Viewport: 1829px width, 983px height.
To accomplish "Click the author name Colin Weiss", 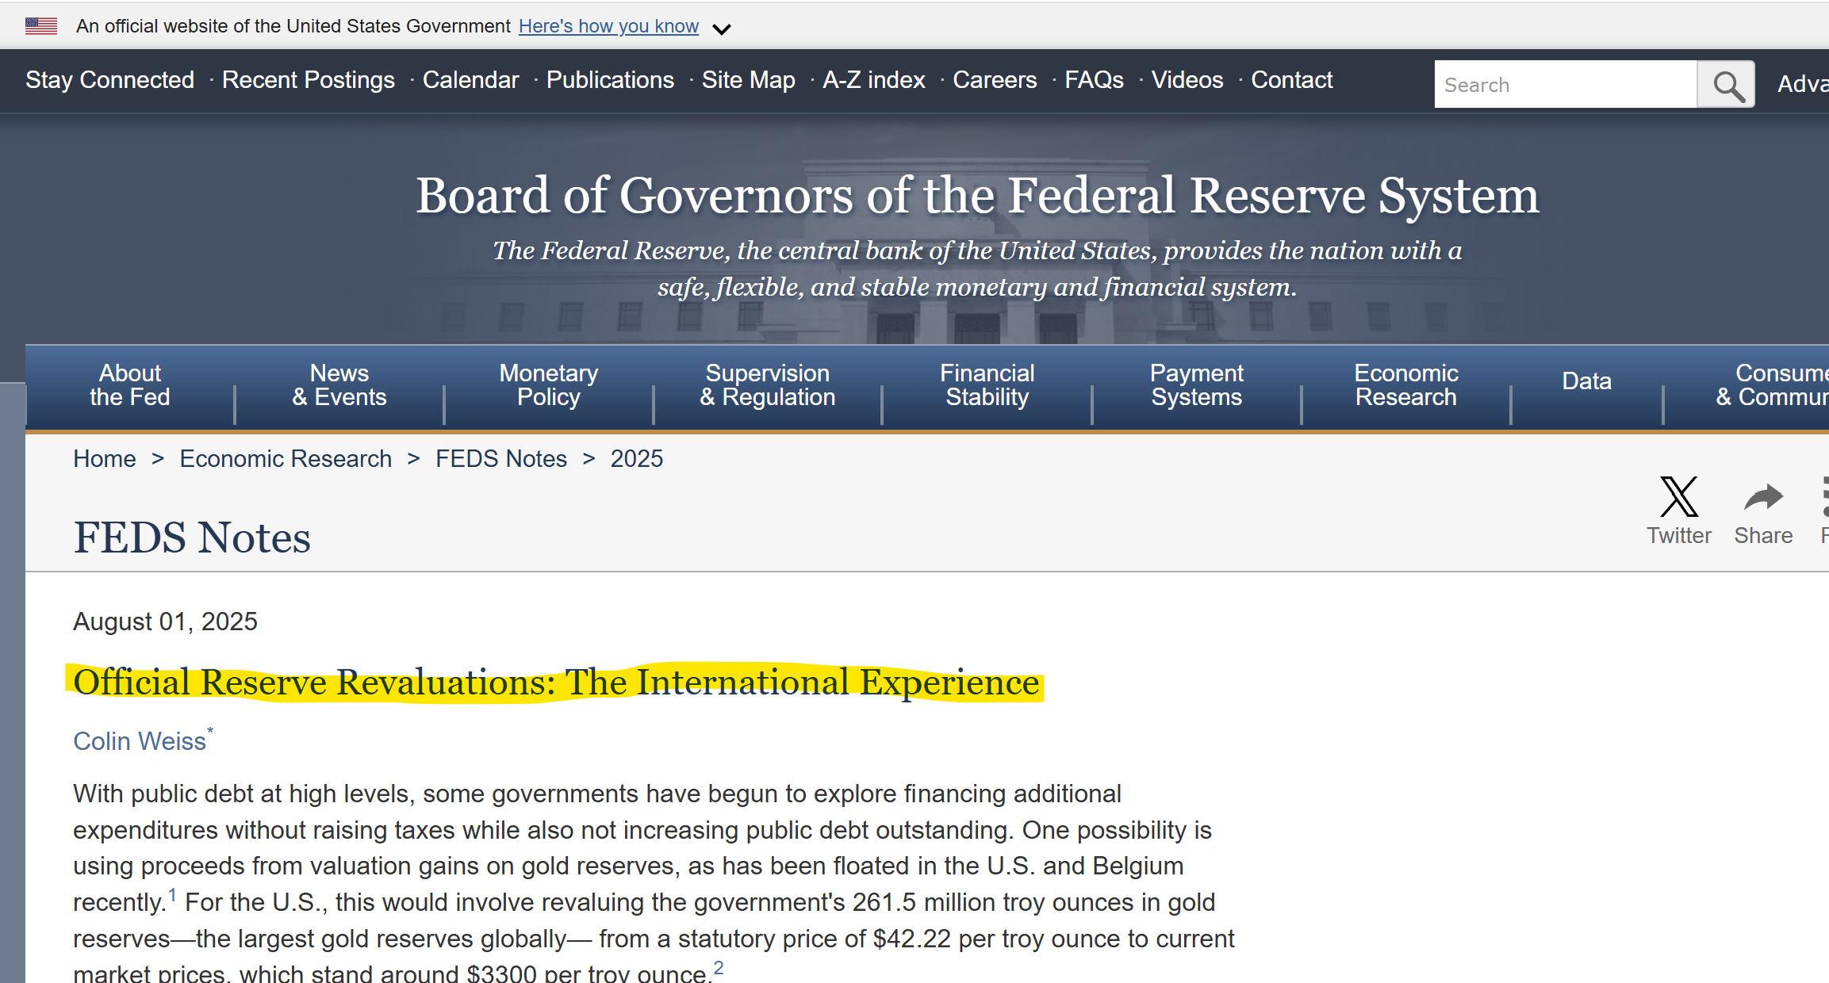I will tap(140, 741).
